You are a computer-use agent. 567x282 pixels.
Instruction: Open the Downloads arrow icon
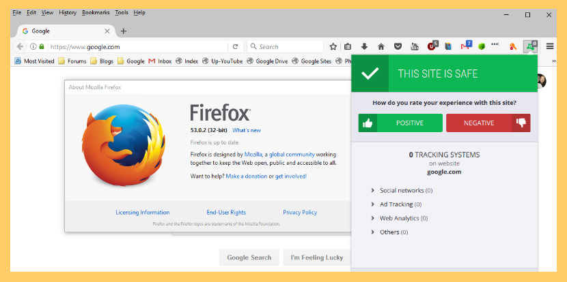point(364,47)
